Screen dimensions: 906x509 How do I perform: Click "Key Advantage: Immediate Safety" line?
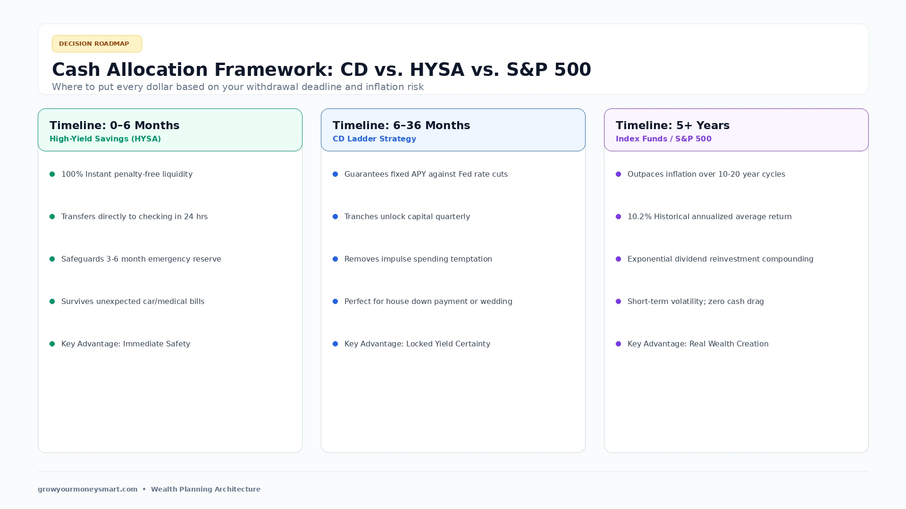coord(126,344)
